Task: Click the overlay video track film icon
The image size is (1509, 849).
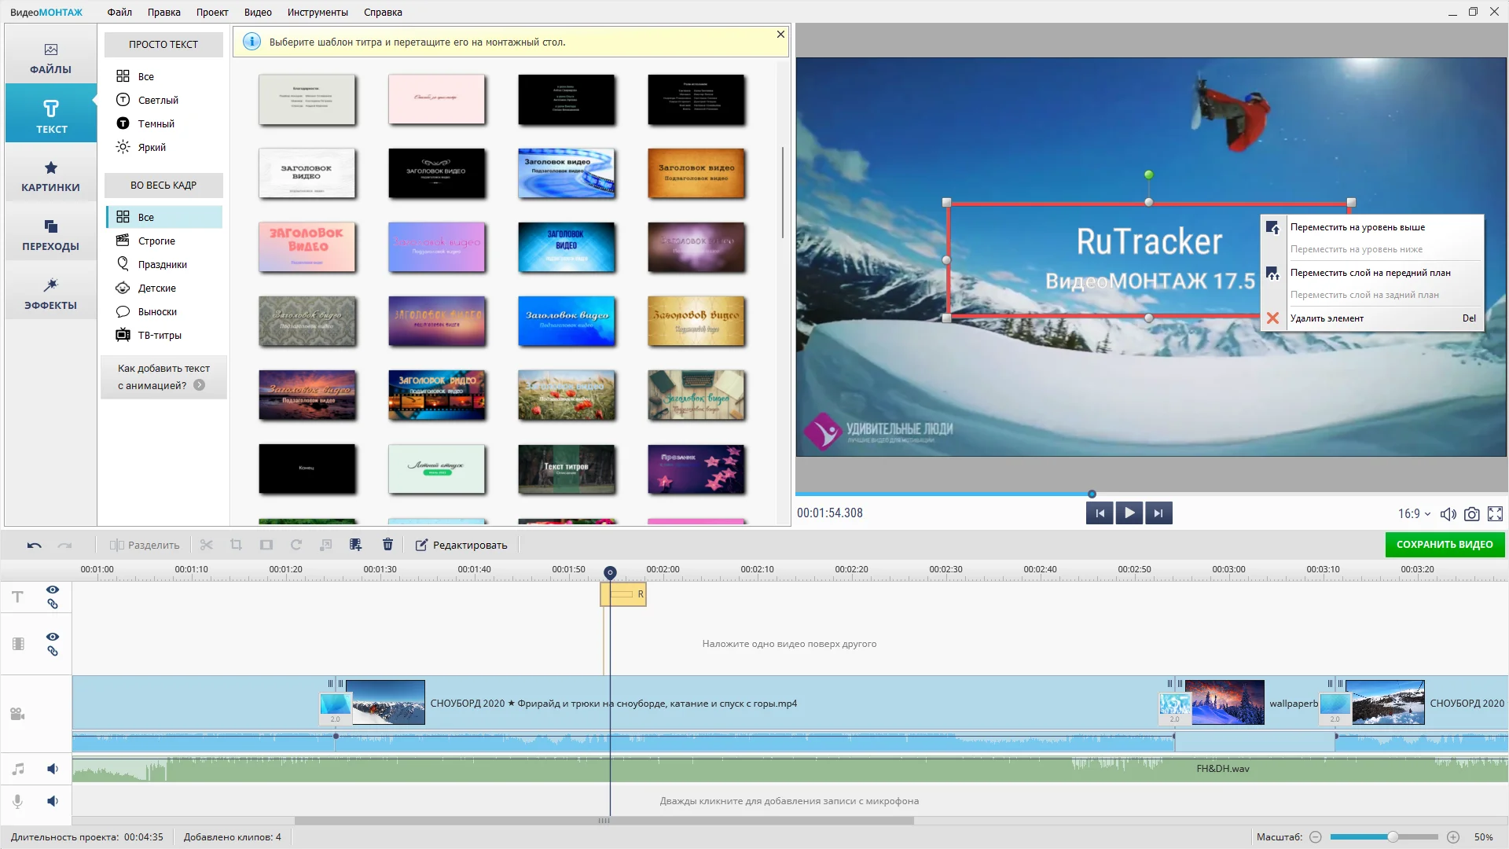Action: tap(18, 644)
